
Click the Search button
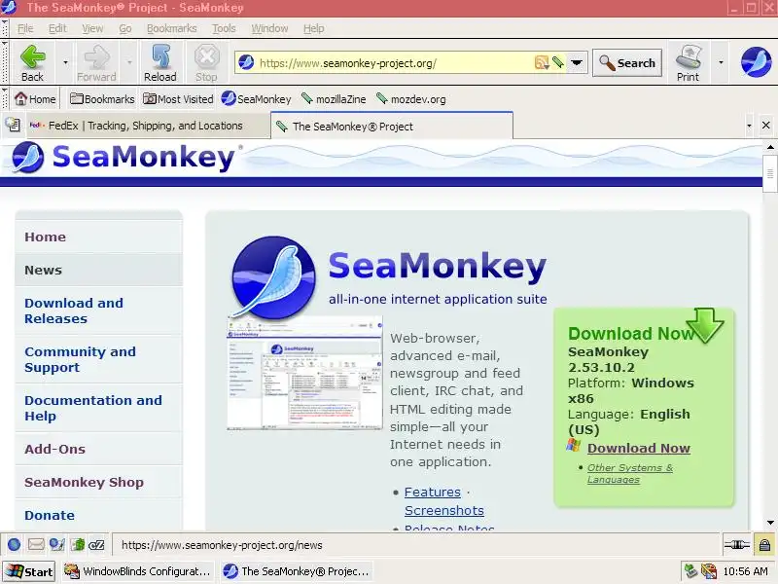pos(627,62)
